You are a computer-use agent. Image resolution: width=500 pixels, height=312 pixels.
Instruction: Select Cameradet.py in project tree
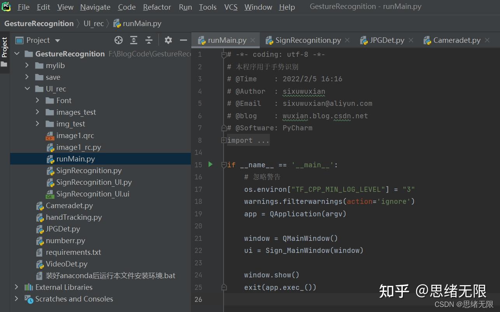click(69, 206)
